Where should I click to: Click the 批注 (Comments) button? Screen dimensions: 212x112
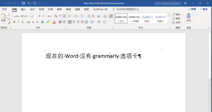point(204,9)
